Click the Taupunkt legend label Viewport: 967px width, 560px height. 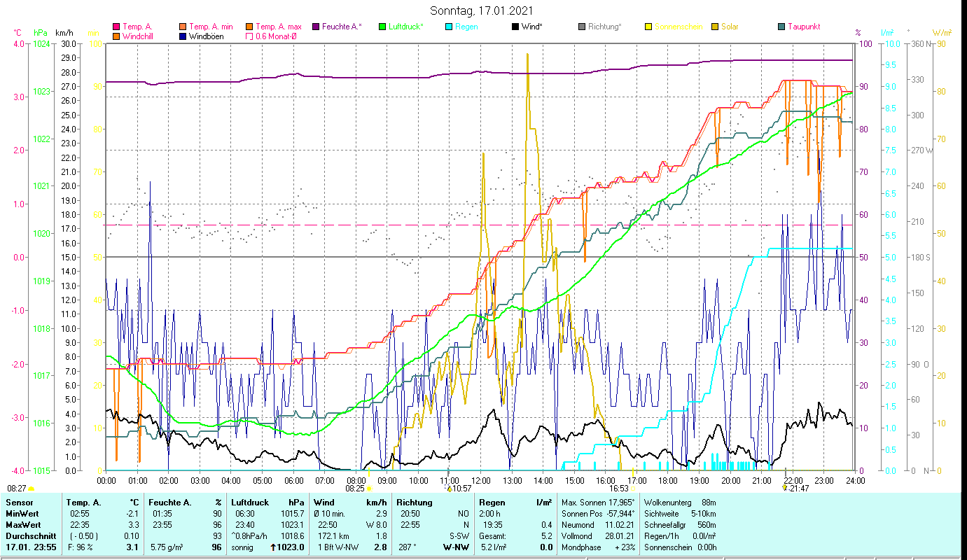pos(804,27)
